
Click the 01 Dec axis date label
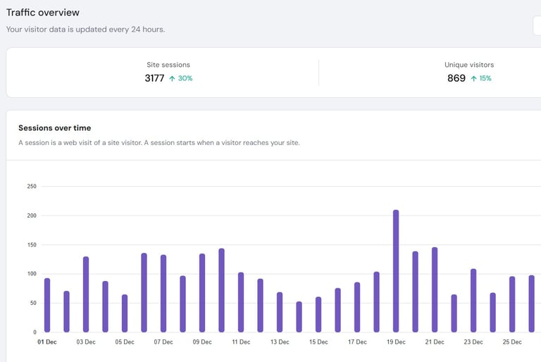pyautogui.click(x=47, y=342)
